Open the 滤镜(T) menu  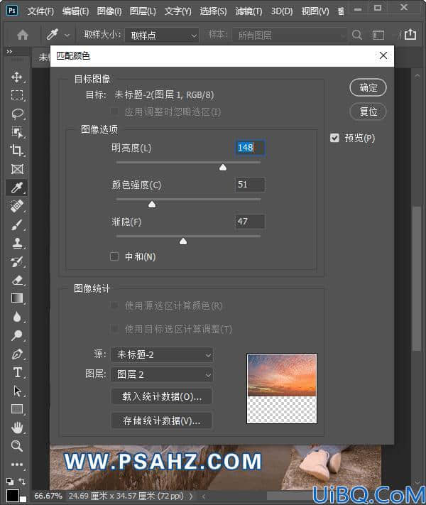248,11
